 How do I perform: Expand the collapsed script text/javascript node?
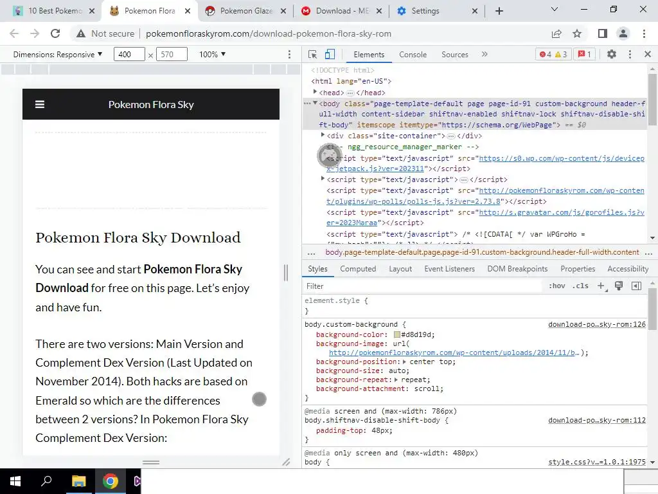click(323, 179)
